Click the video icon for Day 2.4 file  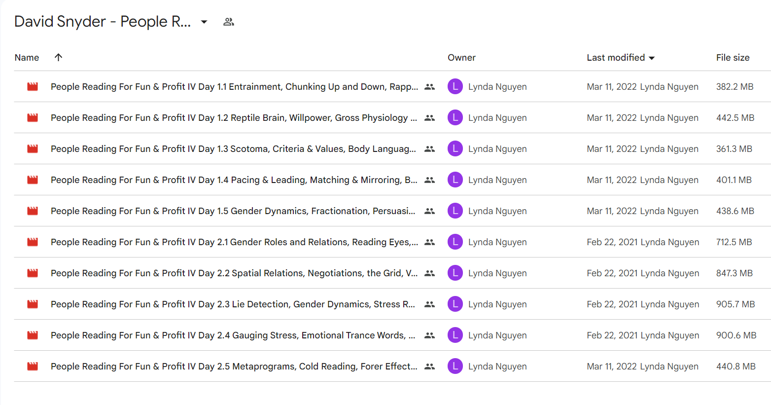pos(33,335)
